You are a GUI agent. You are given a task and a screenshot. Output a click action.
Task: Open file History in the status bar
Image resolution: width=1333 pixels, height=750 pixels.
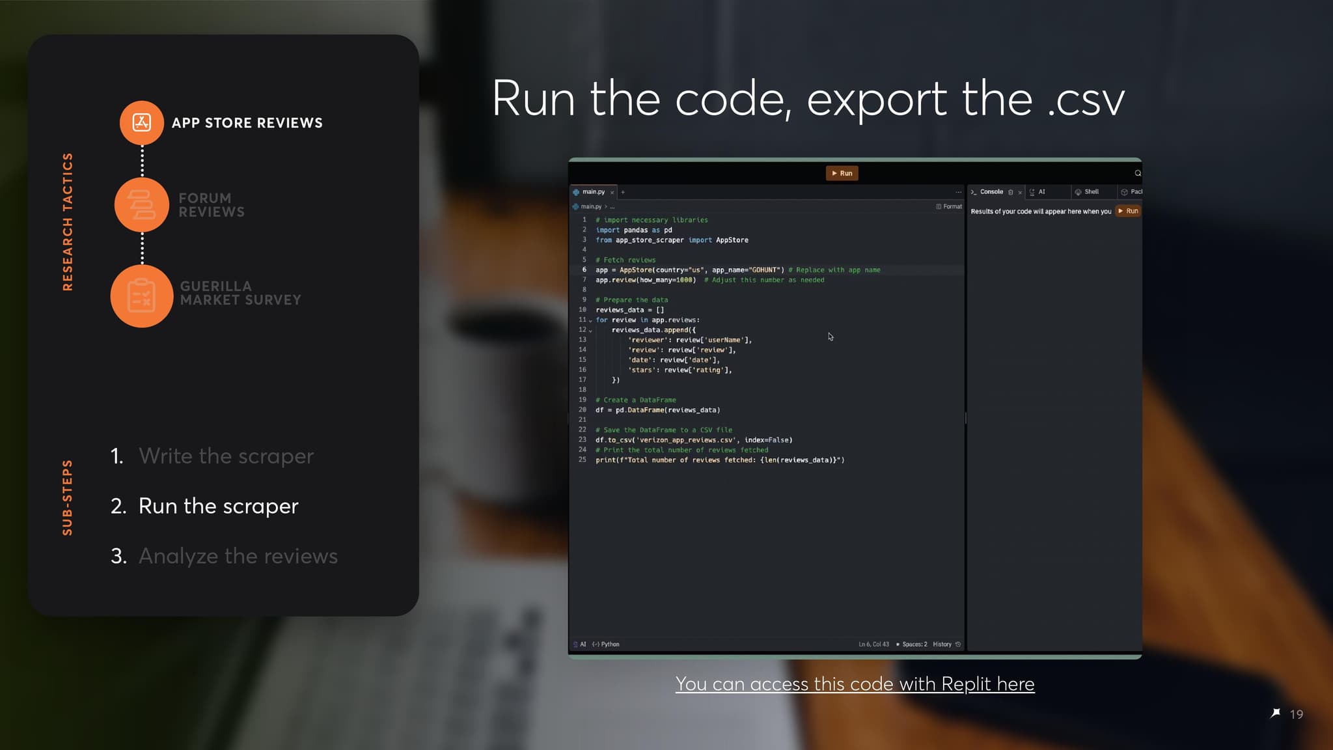(x=942, y=645)
